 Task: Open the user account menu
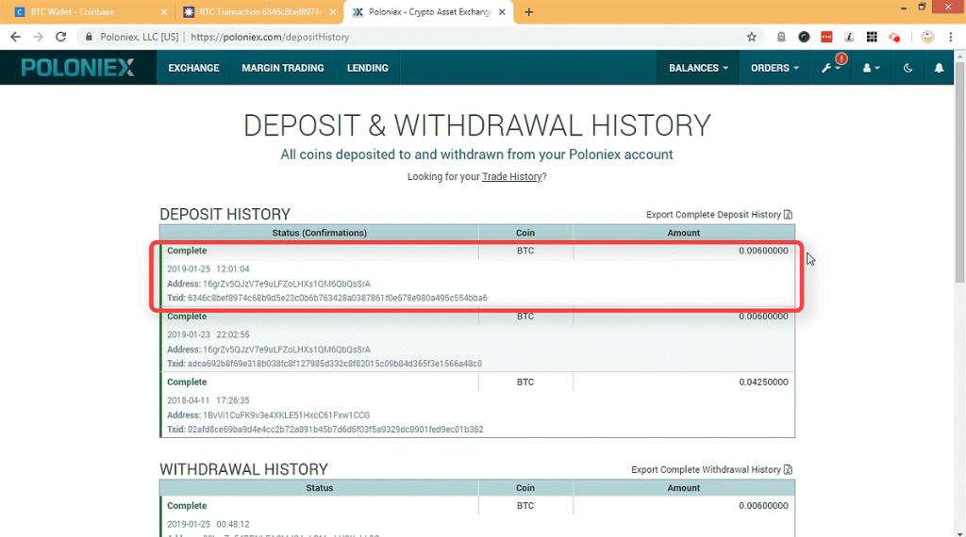871,68
